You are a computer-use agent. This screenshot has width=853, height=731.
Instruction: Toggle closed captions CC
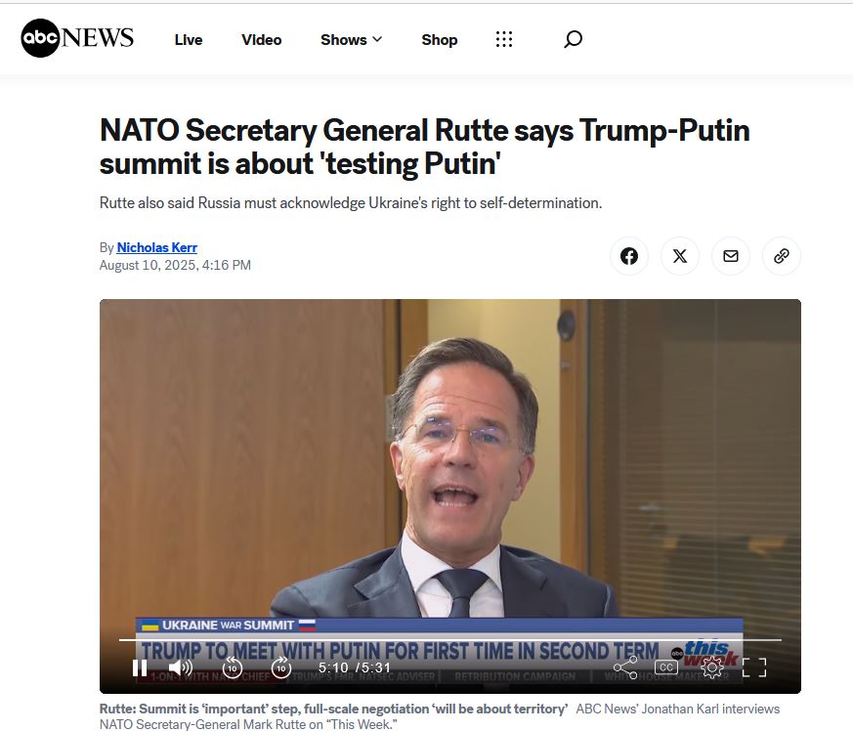tap(666, 667)
